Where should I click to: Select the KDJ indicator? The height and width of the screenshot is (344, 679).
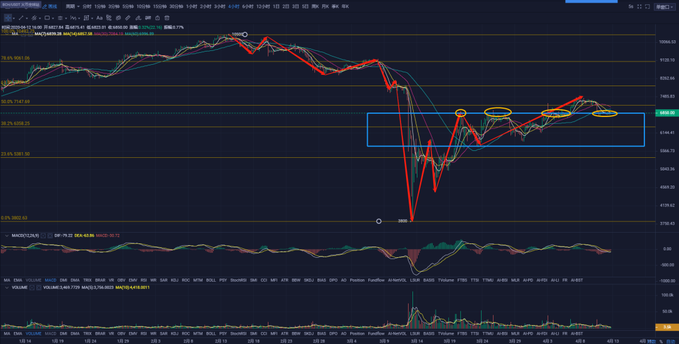pos(174,280)
